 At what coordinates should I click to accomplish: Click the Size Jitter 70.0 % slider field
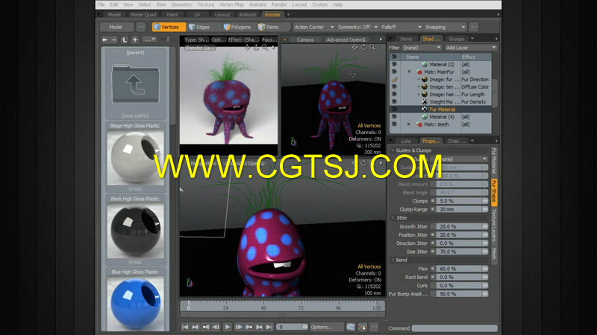click(x=462, y=252)
